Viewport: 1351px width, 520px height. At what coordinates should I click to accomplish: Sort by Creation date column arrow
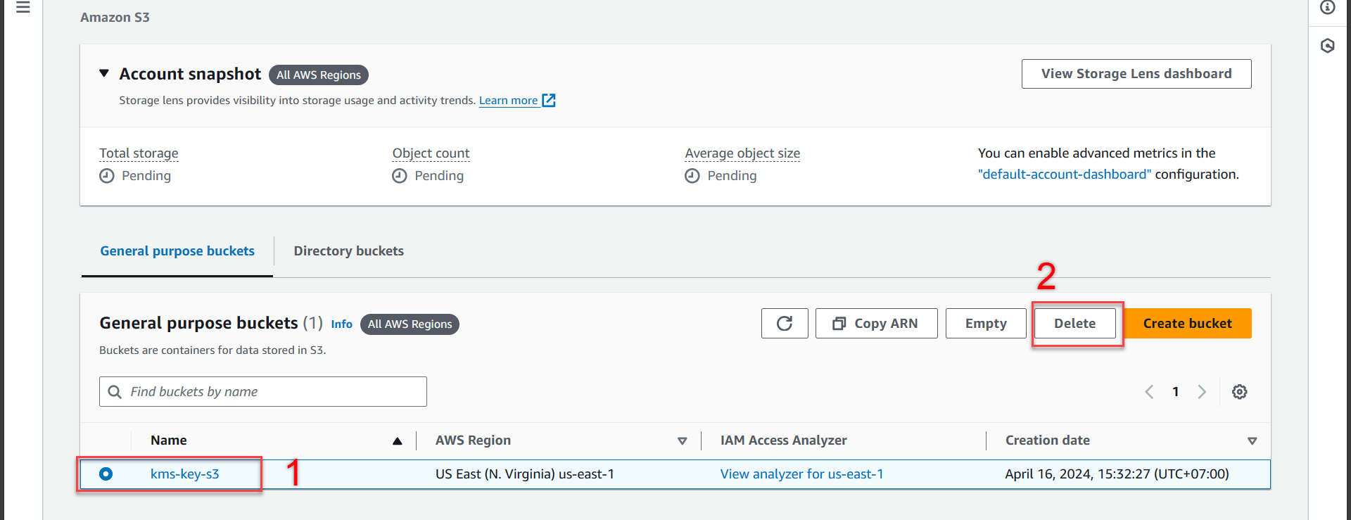click(x=1252, y=441)
